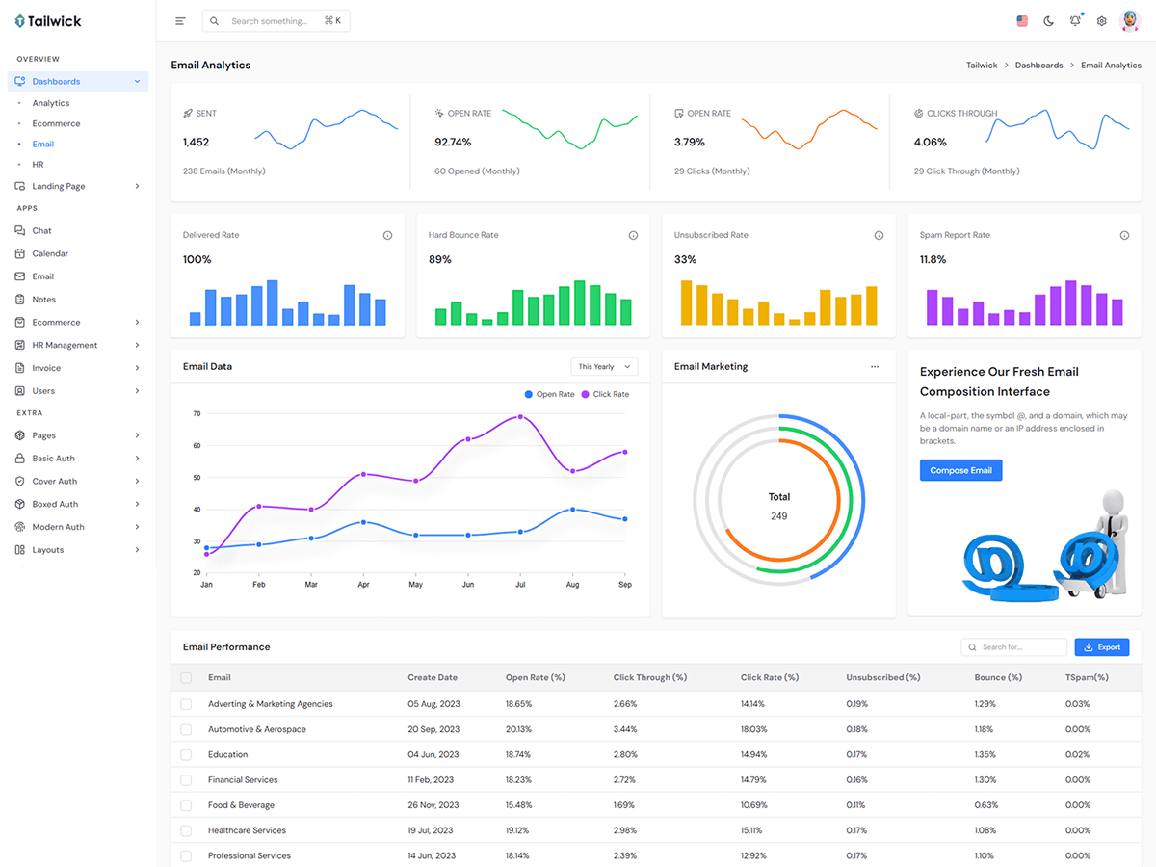
Task: Go to Ecommerce dashboard submenu item
Action: click(56, 123)
